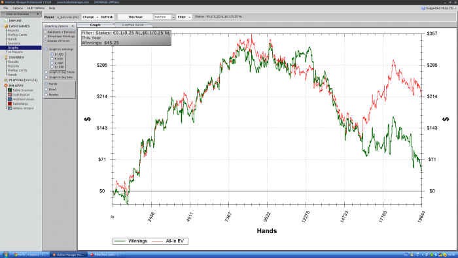Select Graph in big blinds option

46,72
